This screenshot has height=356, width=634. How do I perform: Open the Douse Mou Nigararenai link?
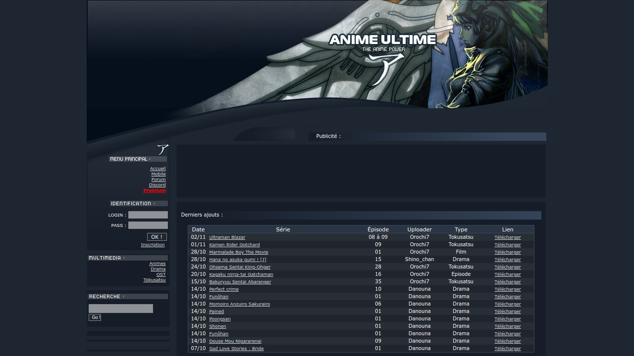tap(235, 341)
